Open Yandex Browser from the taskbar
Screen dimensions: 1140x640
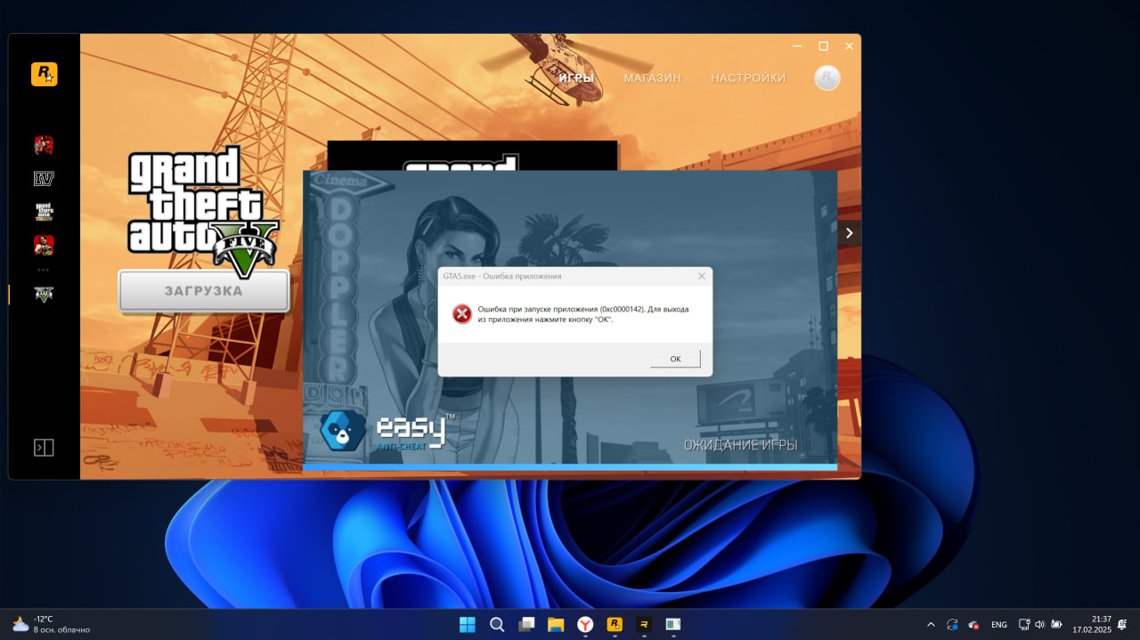point(585,624)
